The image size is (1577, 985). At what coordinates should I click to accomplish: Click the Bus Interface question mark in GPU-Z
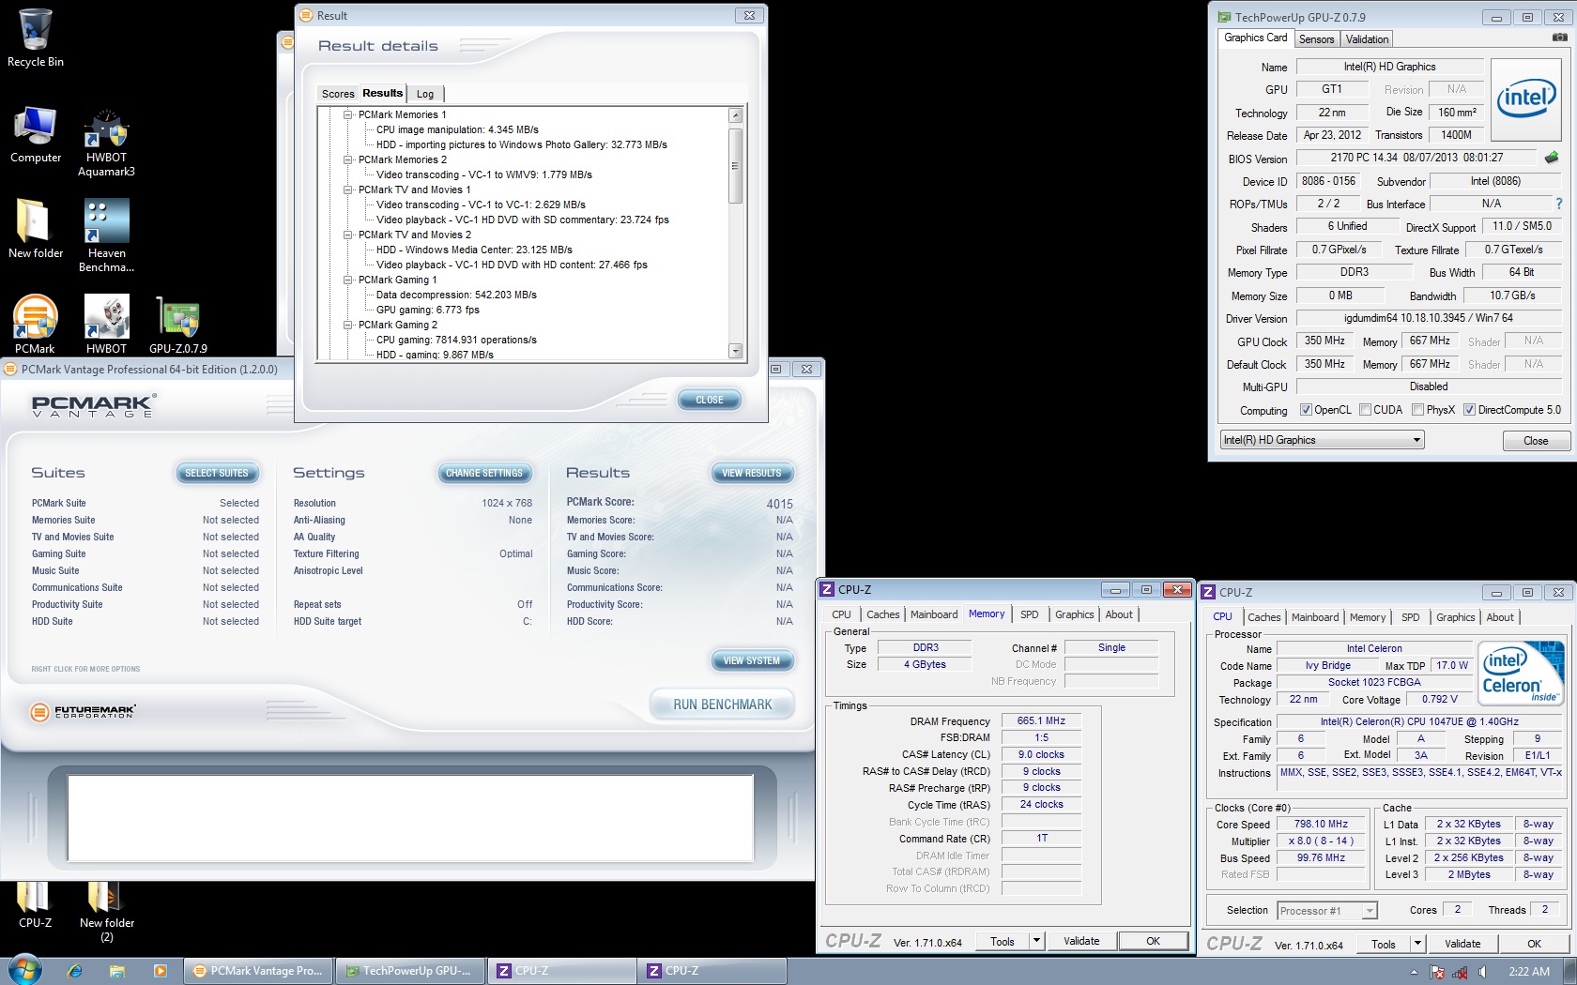coord(1559,204)
